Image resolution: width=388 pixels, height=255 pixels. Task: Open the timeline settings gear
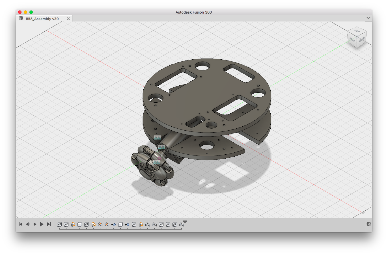point(369,224)
